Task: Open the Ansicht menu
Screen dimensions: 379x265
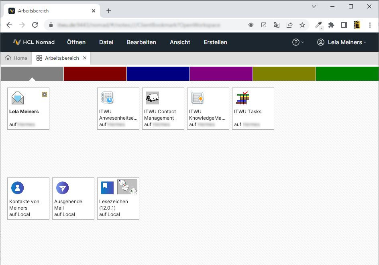Action: pyautogui.click(x=180, y=42)
